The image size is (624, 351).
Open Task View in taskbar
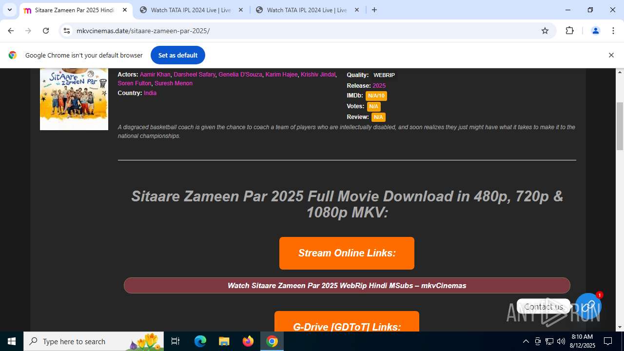coord(175,341)
